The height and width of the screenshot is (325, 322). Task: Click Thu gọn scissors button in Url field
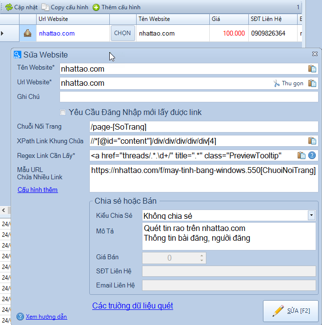tap(288, 83)
